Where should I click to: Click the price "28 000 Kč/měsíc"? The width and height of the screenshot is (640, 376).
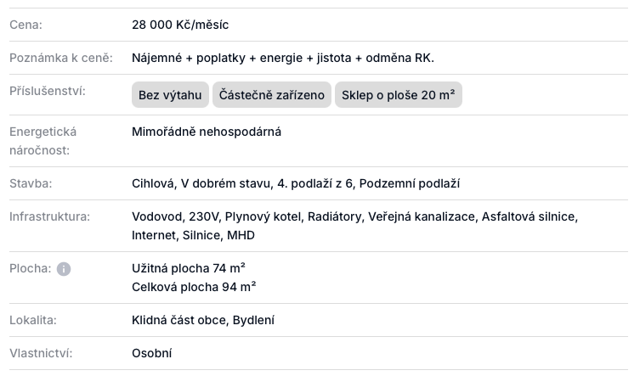180,25
